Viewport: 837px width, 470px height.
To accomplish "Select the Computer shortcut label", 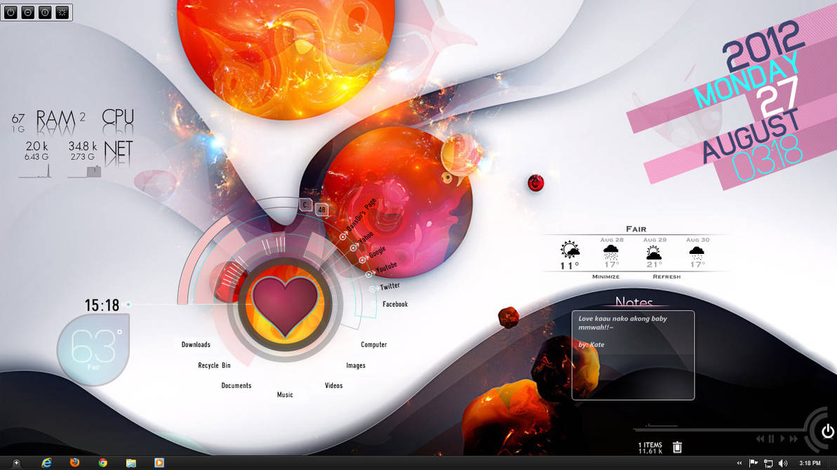I will coord(374,344).
